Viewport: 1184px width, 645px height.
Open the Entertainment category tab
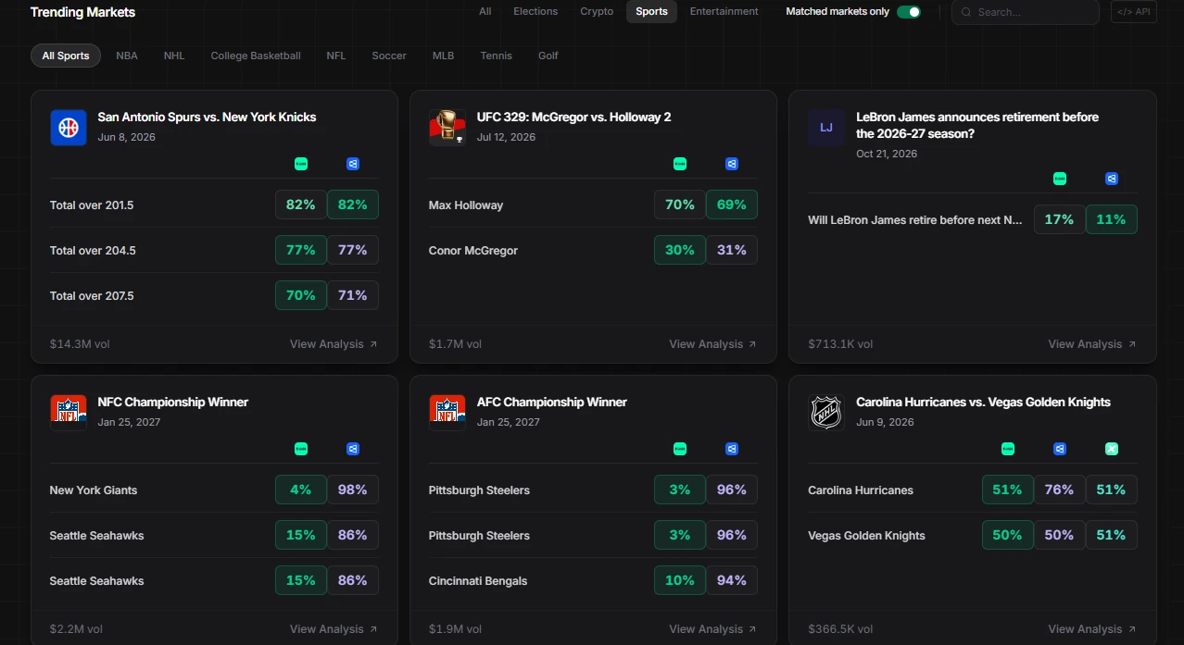click(724, 11)
